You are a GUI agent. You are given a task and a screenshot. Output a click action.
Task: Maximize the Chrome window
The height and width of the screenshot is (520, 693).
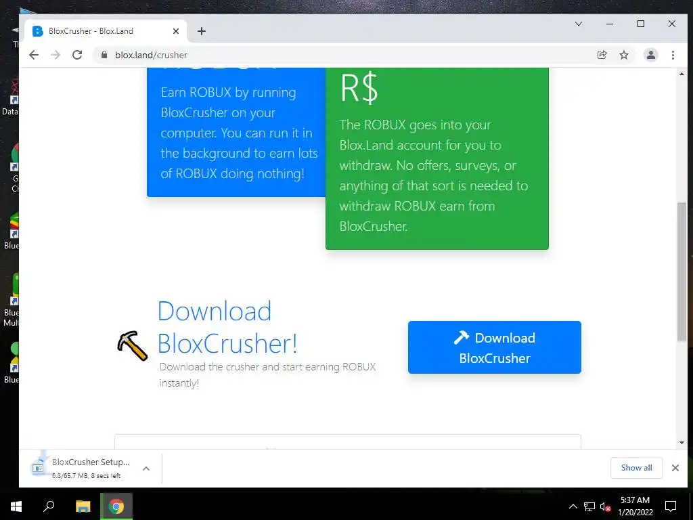(x=641, y=24)
